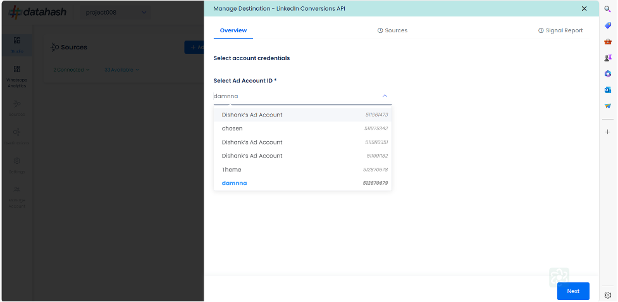This screenshot has width=618, height=302.
Task: Click the Next button
Action: pos(573,291)
